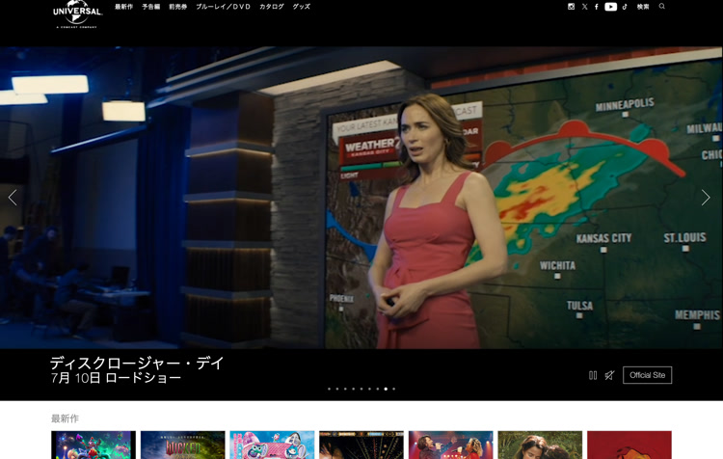
Task: Click the ディスクロージャー・デイ title
Action: click(x=137, y=363)
